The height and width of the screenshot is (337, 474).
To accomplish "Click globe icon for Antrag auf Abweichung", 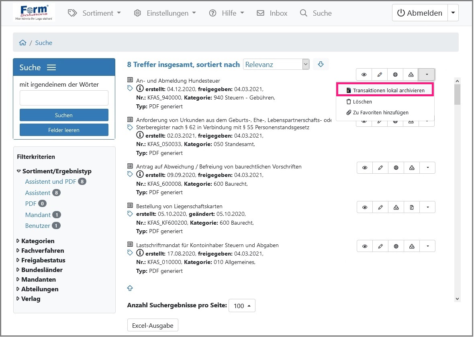I will 396,168.
